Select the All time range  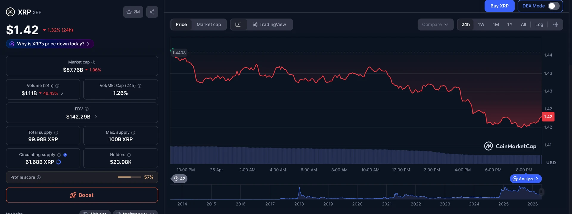click(523, 24)
